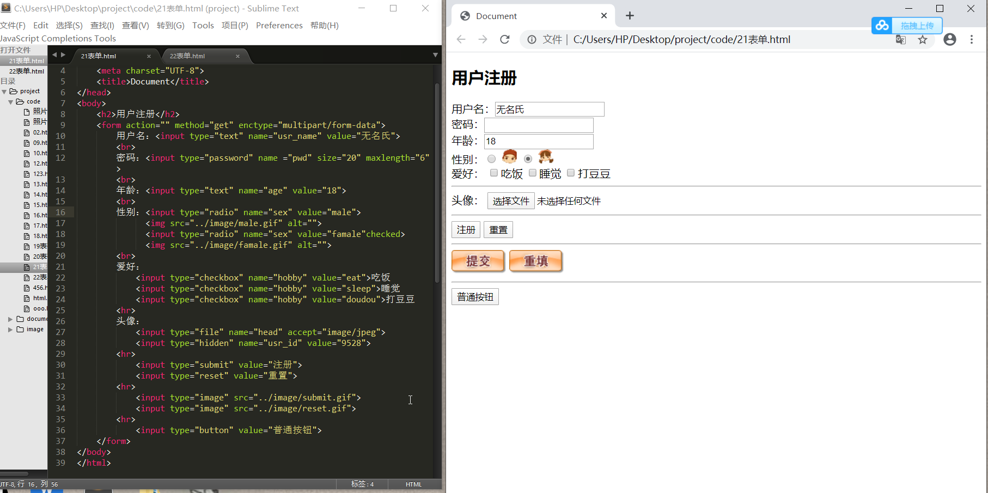The image size is (988, 493).
Task: Open the Chrome profile avatar
Action: (950, 39)
